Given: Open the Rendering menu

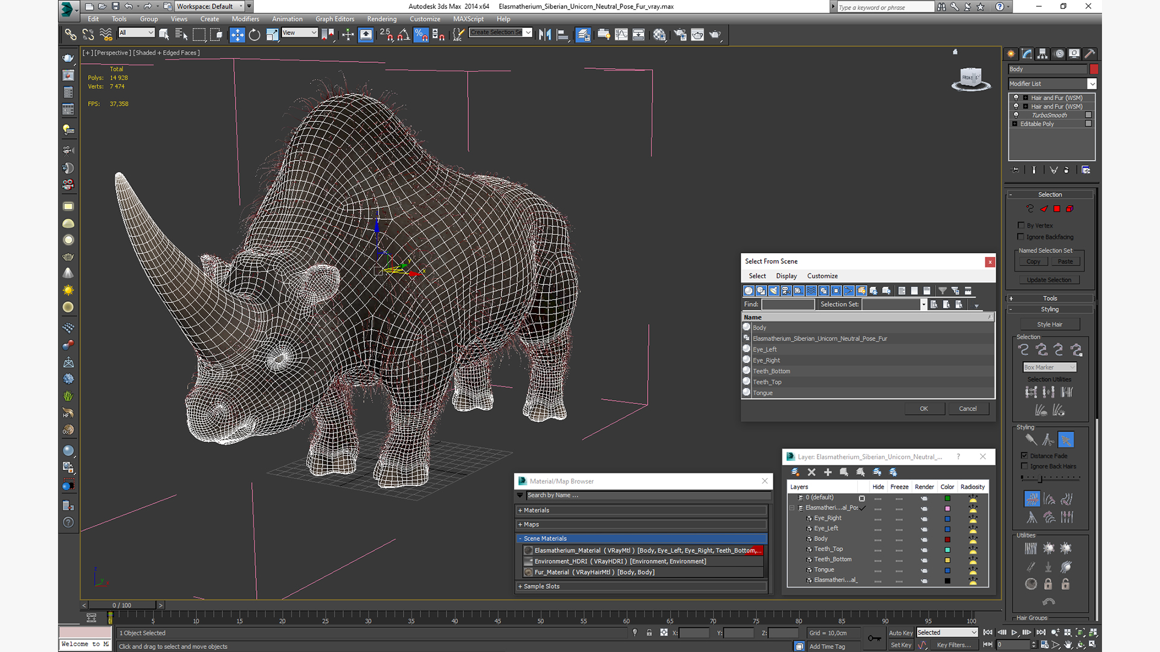Looking at the screenshot, I should [x=381, y=19].
